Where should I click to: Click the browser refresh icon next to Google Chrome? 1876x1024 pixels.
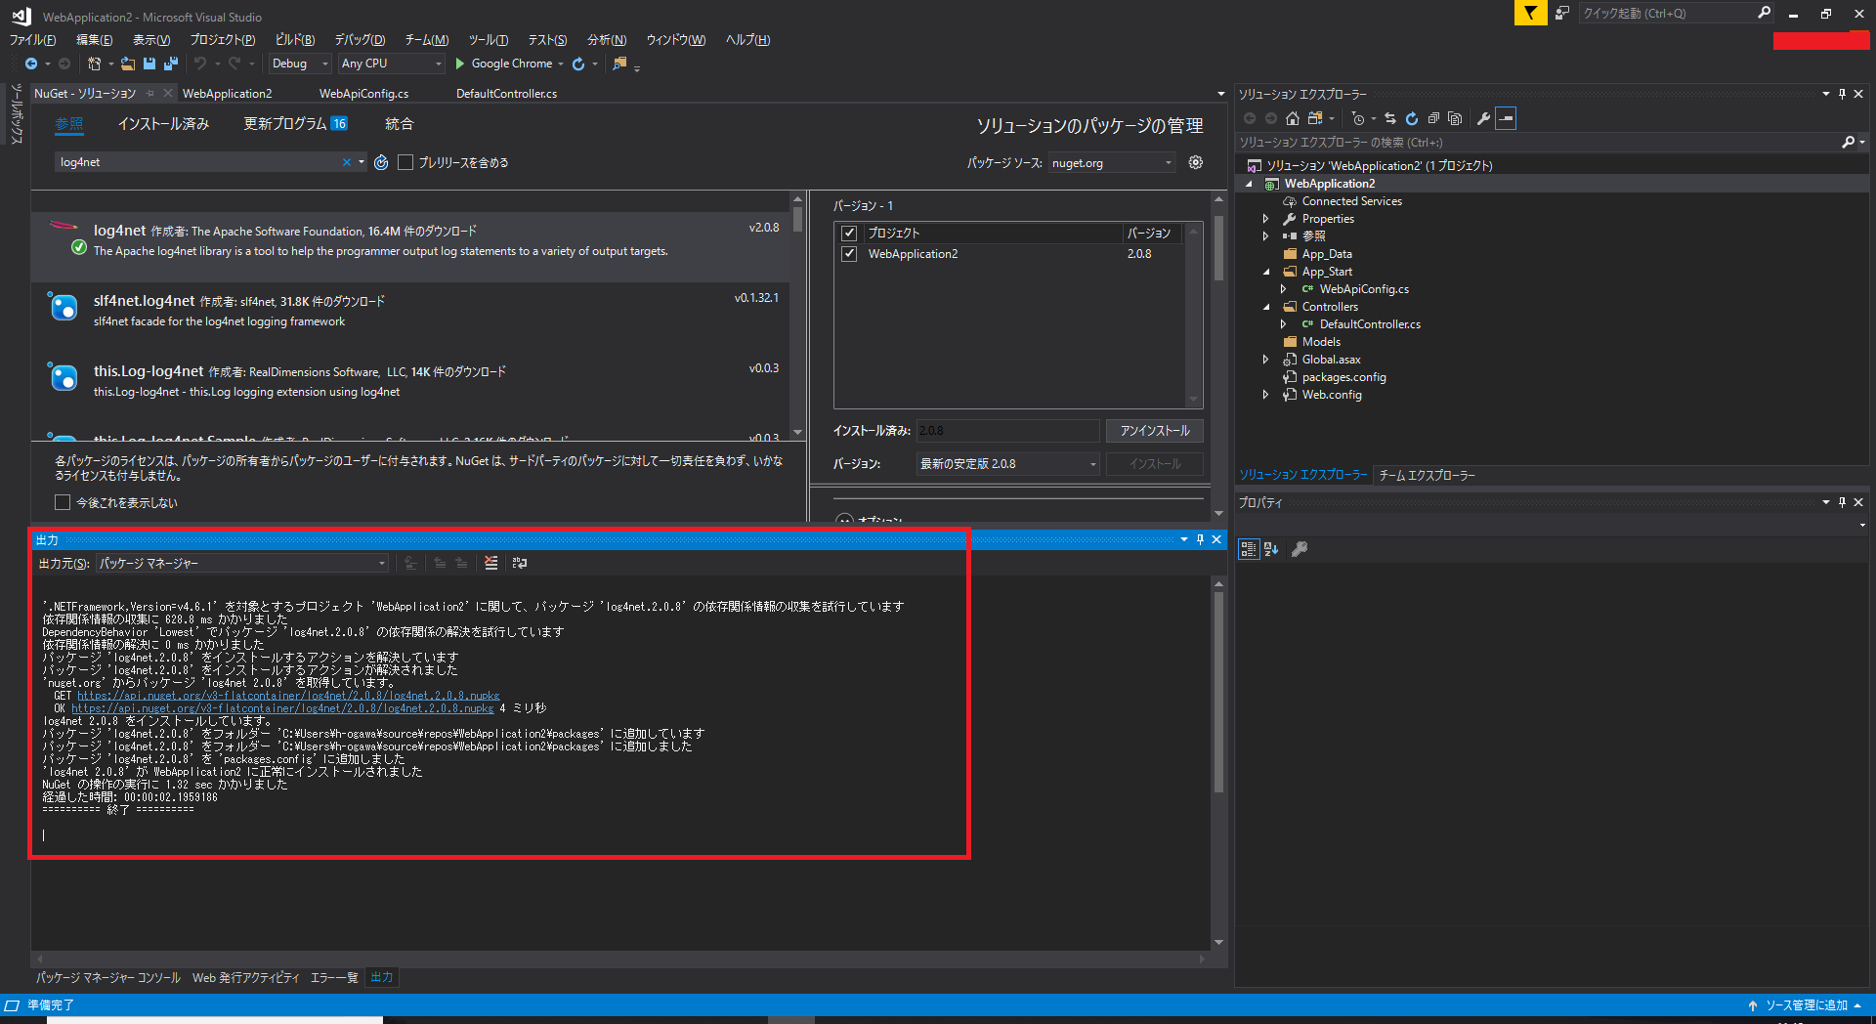pyautogui.click(x=578, y=64)
